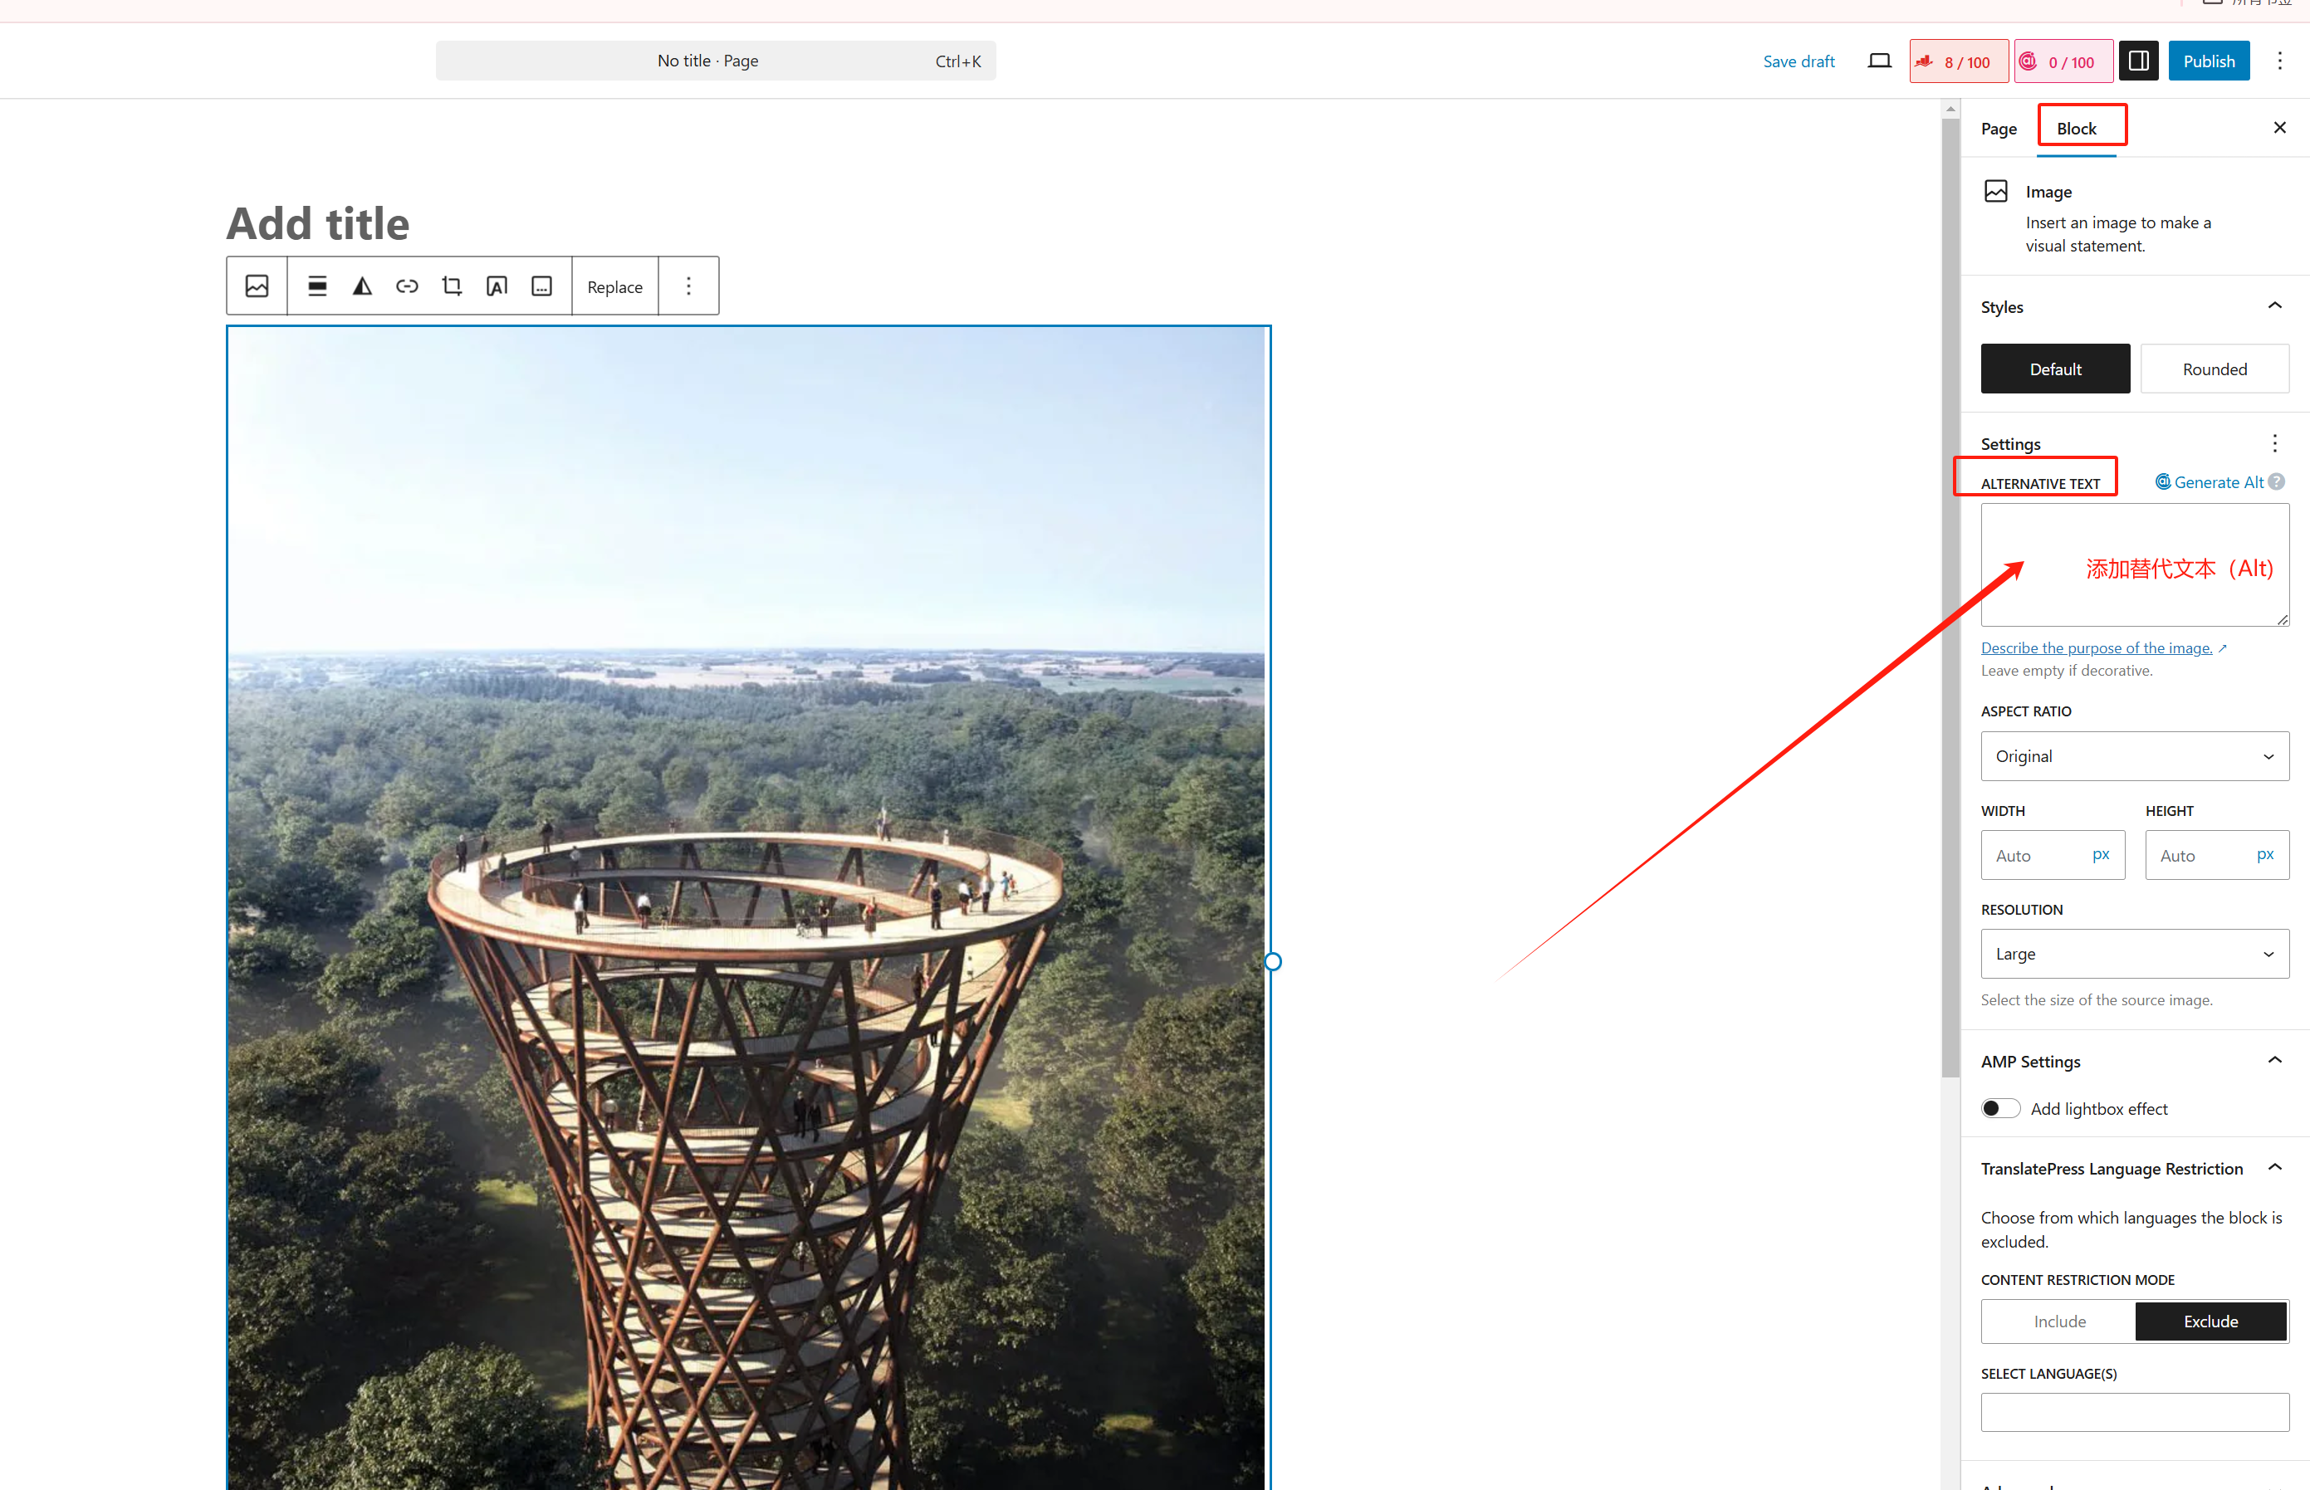This screenshot has height=1490, width=2310.
Task: Select the Include restriction mode
Action: coord(2058,1321)
